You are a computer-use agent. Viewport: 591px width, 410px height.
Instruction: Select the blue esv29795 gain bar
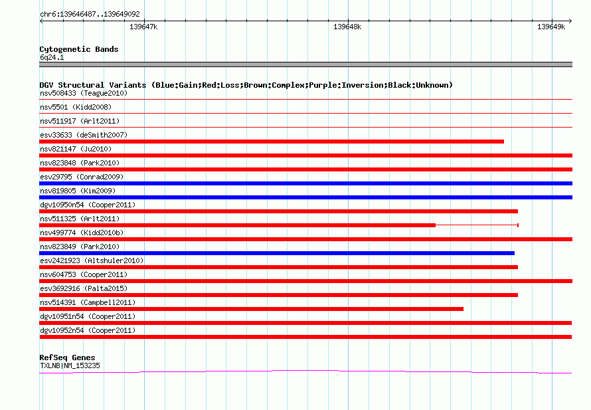(306, 183)
